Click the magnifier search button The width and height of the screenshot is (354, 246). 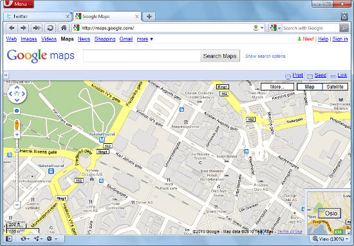click(344, 28)
